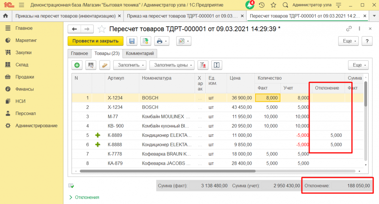Image resolution: width=379 pixels, height=204 pixels.
Task: Open the reports icon dropdown
Action: click(x=184, y=41)
